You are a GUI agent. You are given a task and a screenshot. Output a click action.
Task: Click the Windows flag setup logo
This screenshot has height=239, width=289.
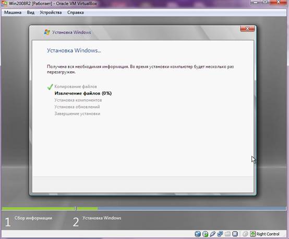(x=47, y=32)
